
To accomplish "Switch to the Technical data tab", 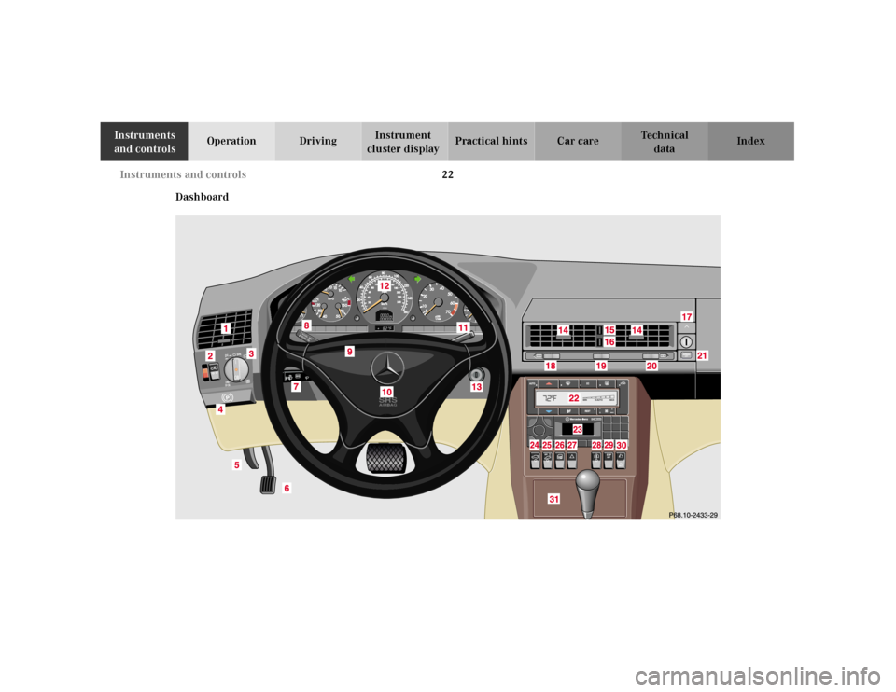I will 664,141.
